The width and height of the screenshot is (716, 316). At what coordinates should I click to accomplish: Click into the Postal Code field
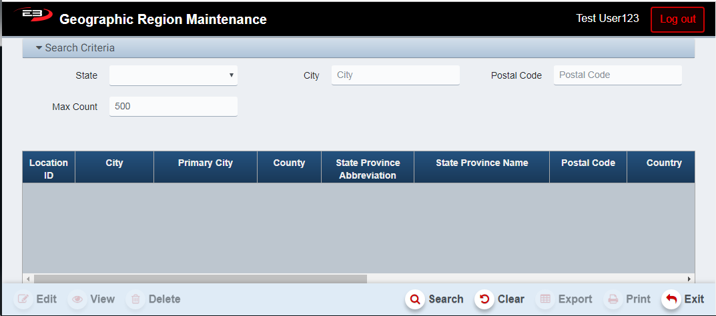(x=617, y=75)
